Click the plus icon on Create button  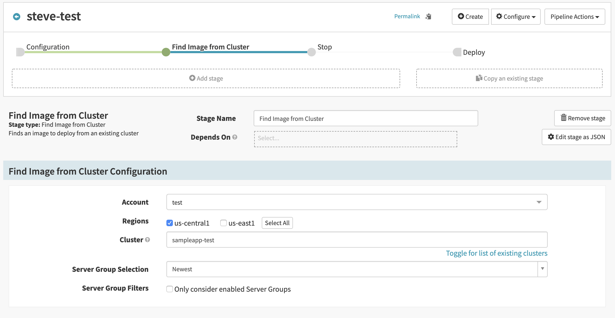(461, 16)
